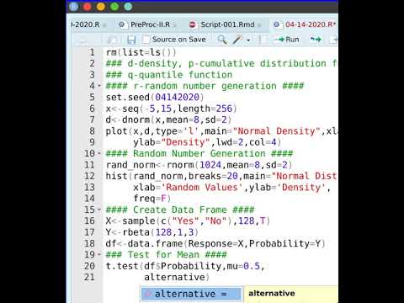
Task: Close the PreProc-II.R tab
Action: pyautogui.click(x=174, y=25)
